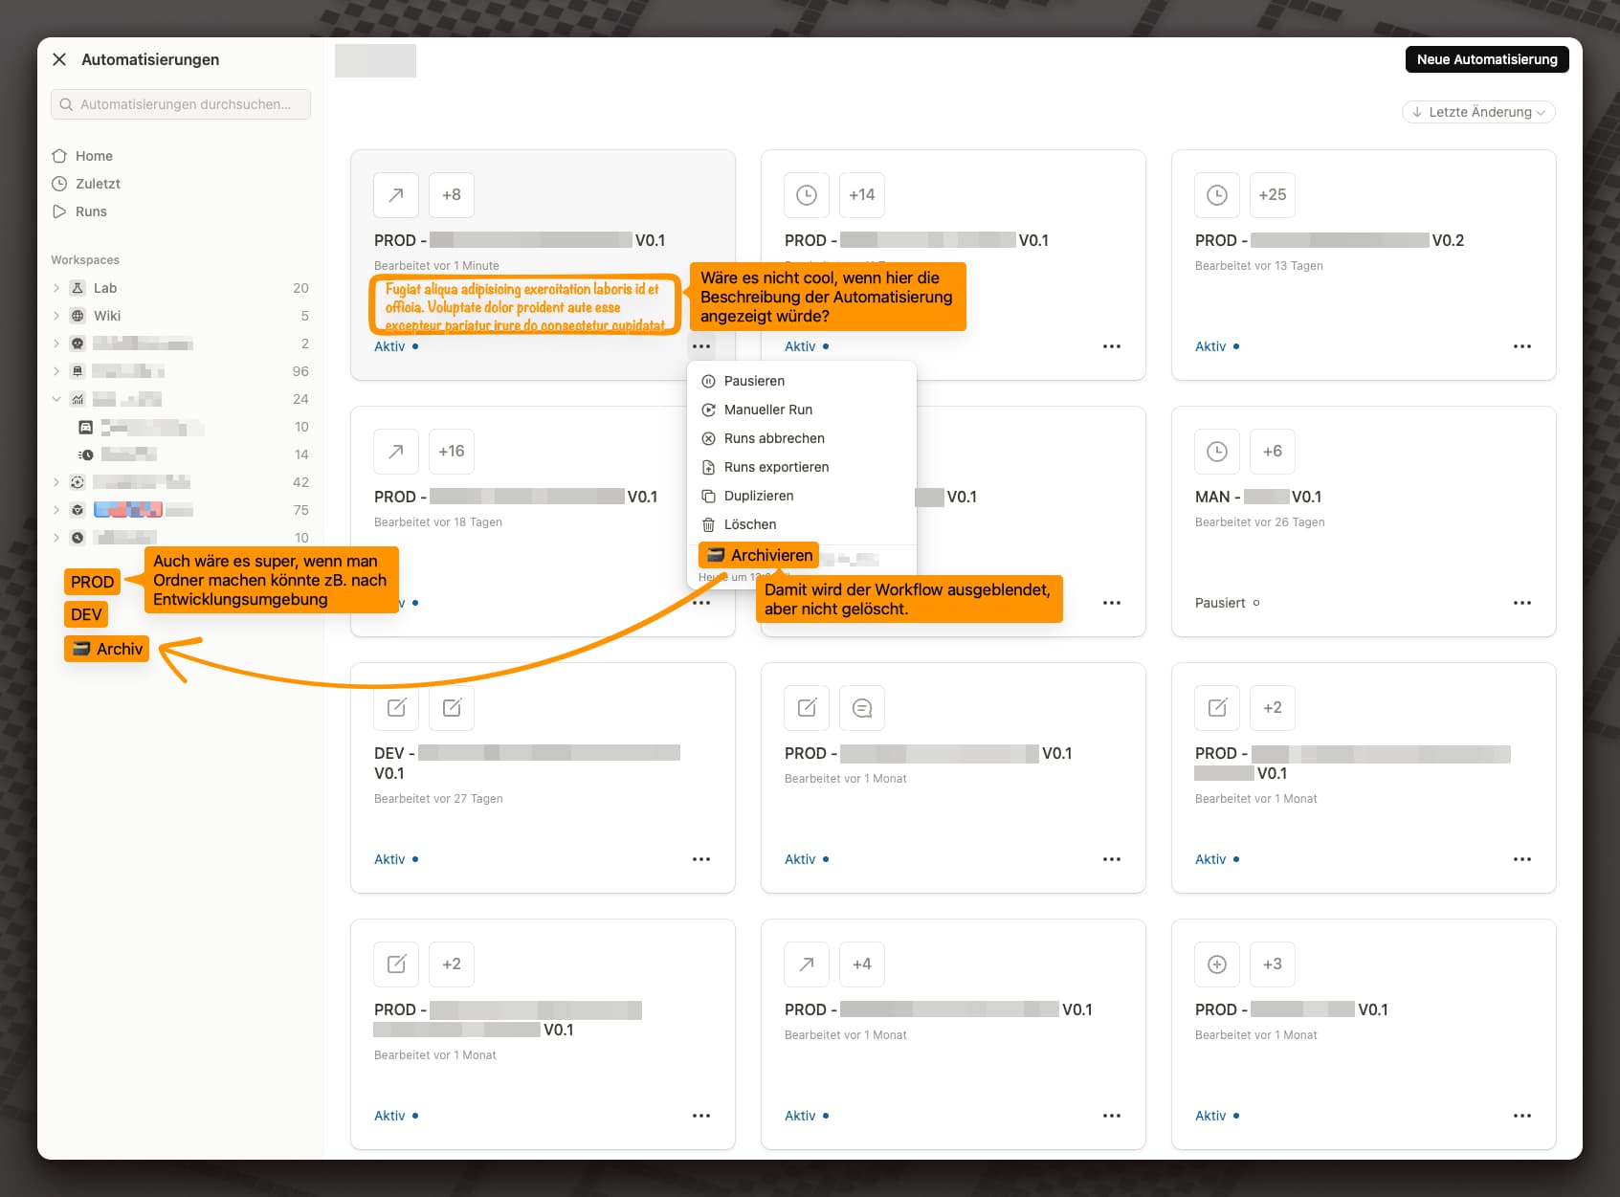The height and width of the screenshot is (1197, 1620).
Task: Expand the Wiki workspace
Action: (56, 316)
